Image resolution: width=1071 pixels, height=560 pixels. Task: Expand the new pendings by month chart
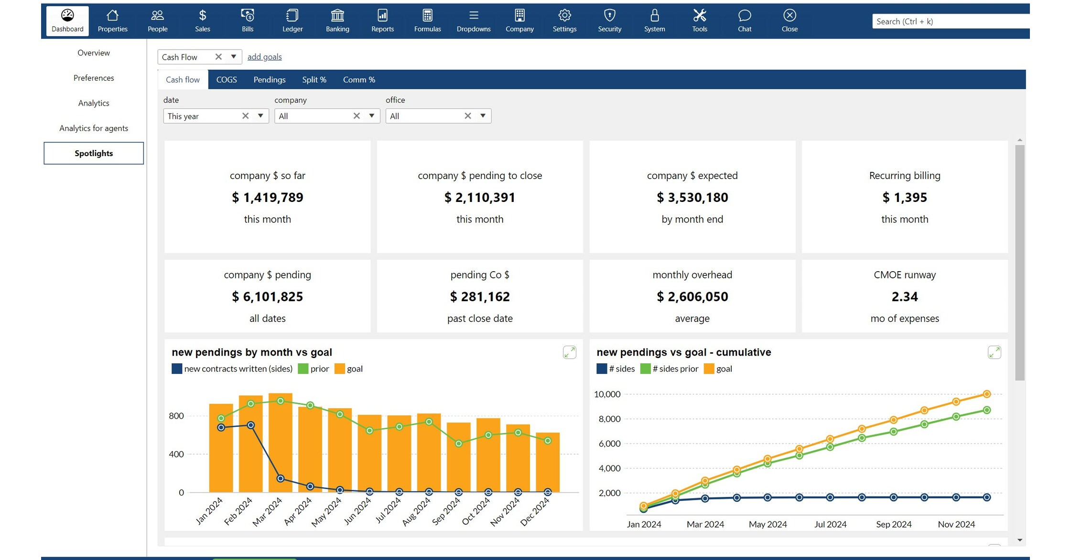click(x=569, y=352)
